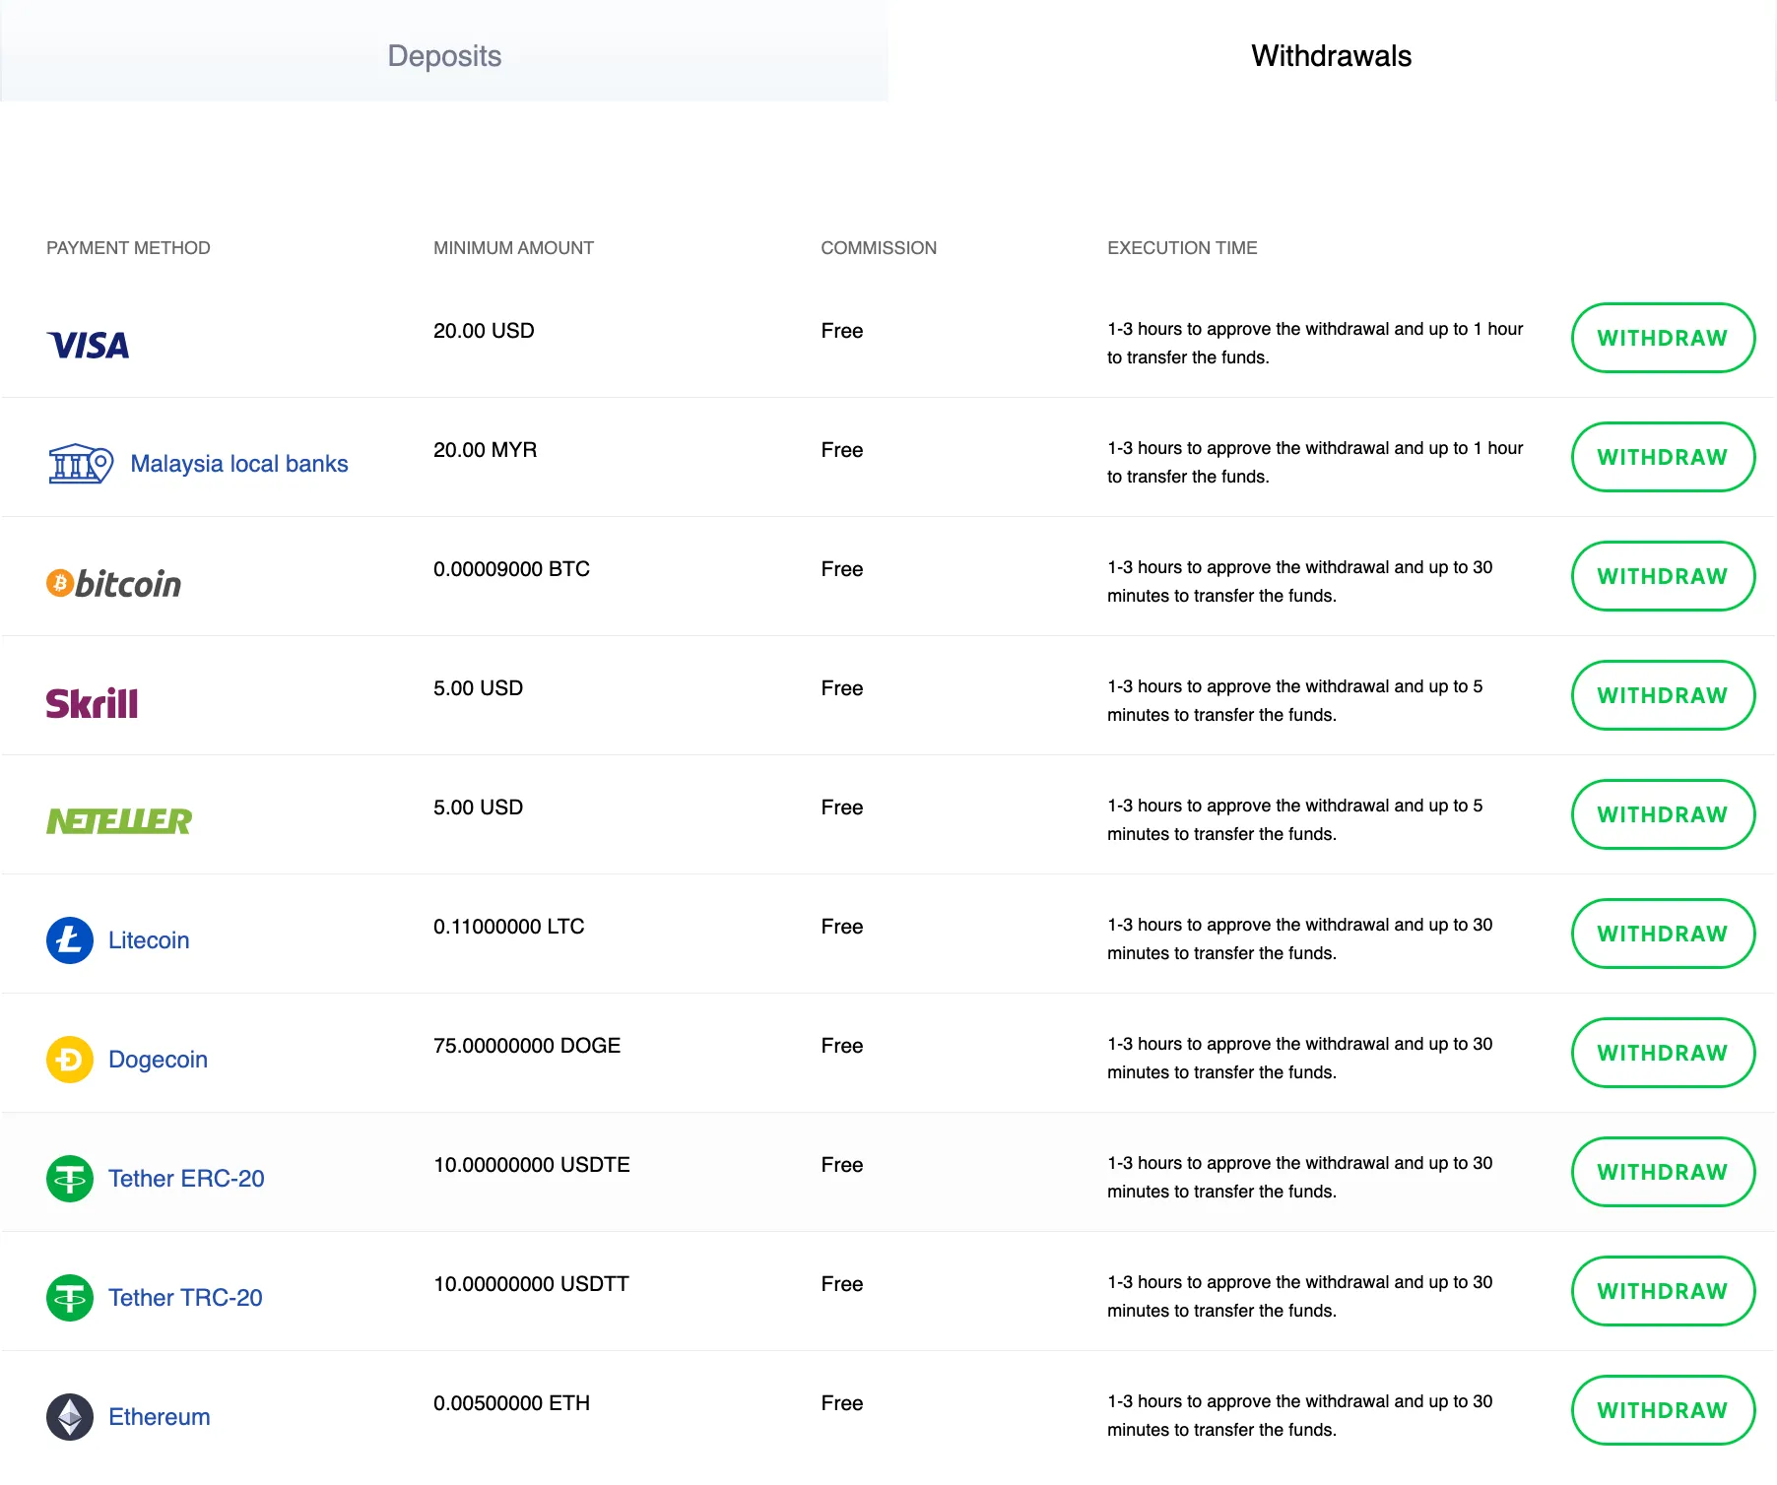Select the 10.00000000 USDTT minimum amount
Screen dimensions: 1777x1485
point(531,1284)
